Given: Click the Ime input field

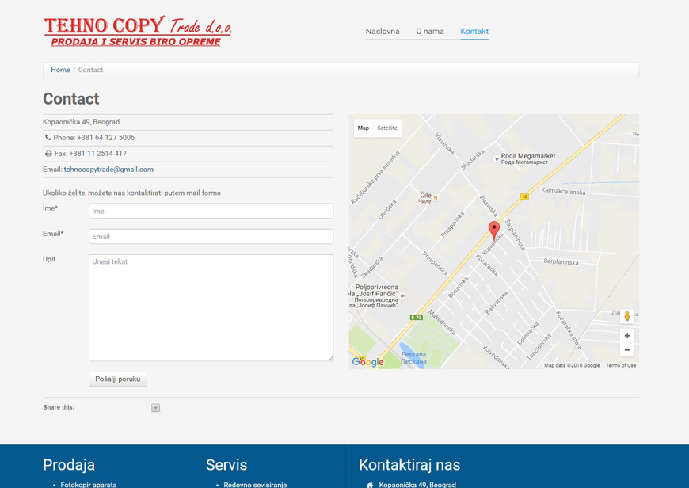Looking at the screenshot, I should (x=211, y=212).
